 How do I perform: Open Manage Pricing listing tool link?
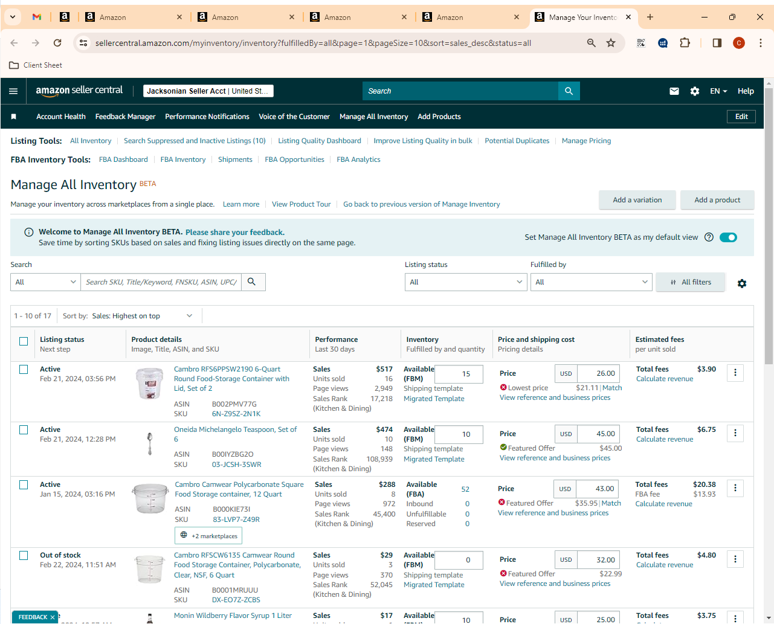click(x=586, y=141)
